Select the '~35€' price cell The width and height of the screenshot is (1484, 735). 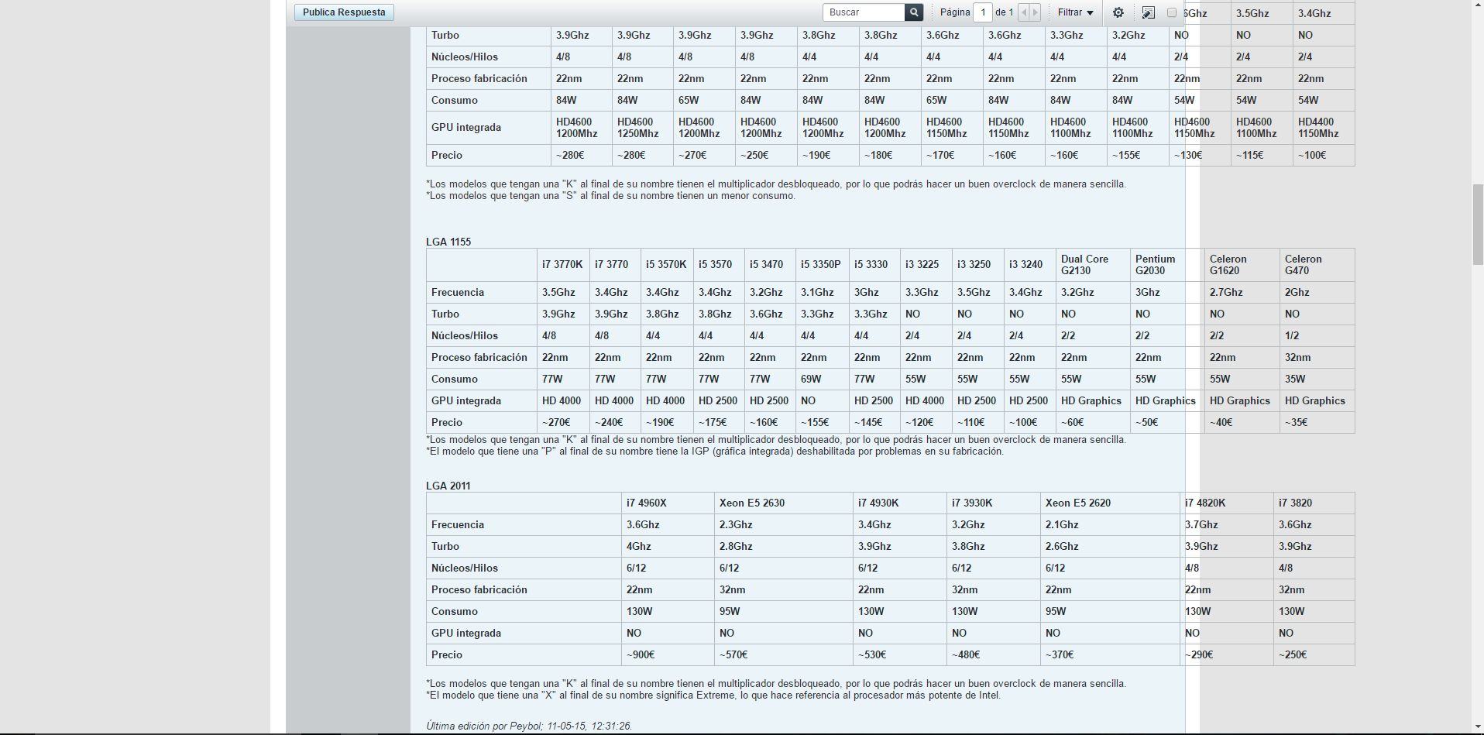click(1317, 423)
